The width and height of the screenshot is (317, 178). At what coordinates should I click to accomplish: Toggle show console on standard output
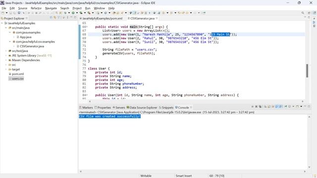point(277,107)
